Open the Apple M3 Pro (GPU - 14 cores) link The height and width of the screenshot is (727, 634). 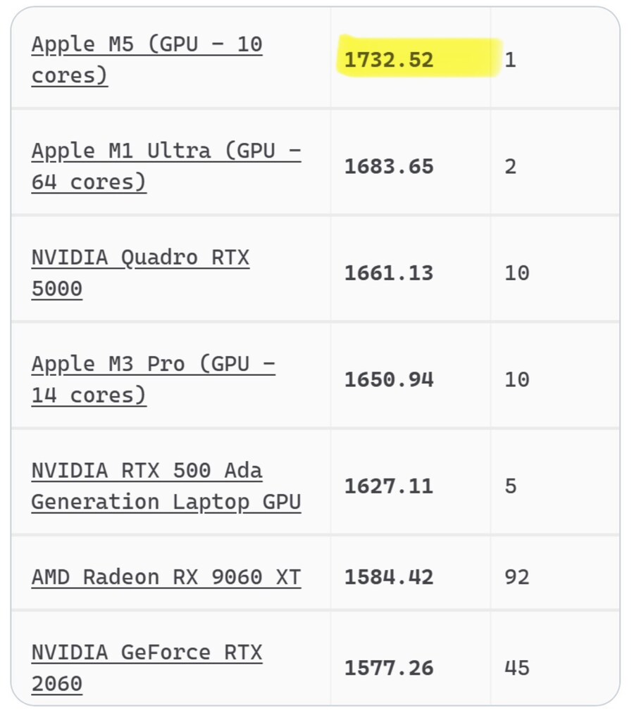click(153, 365)
